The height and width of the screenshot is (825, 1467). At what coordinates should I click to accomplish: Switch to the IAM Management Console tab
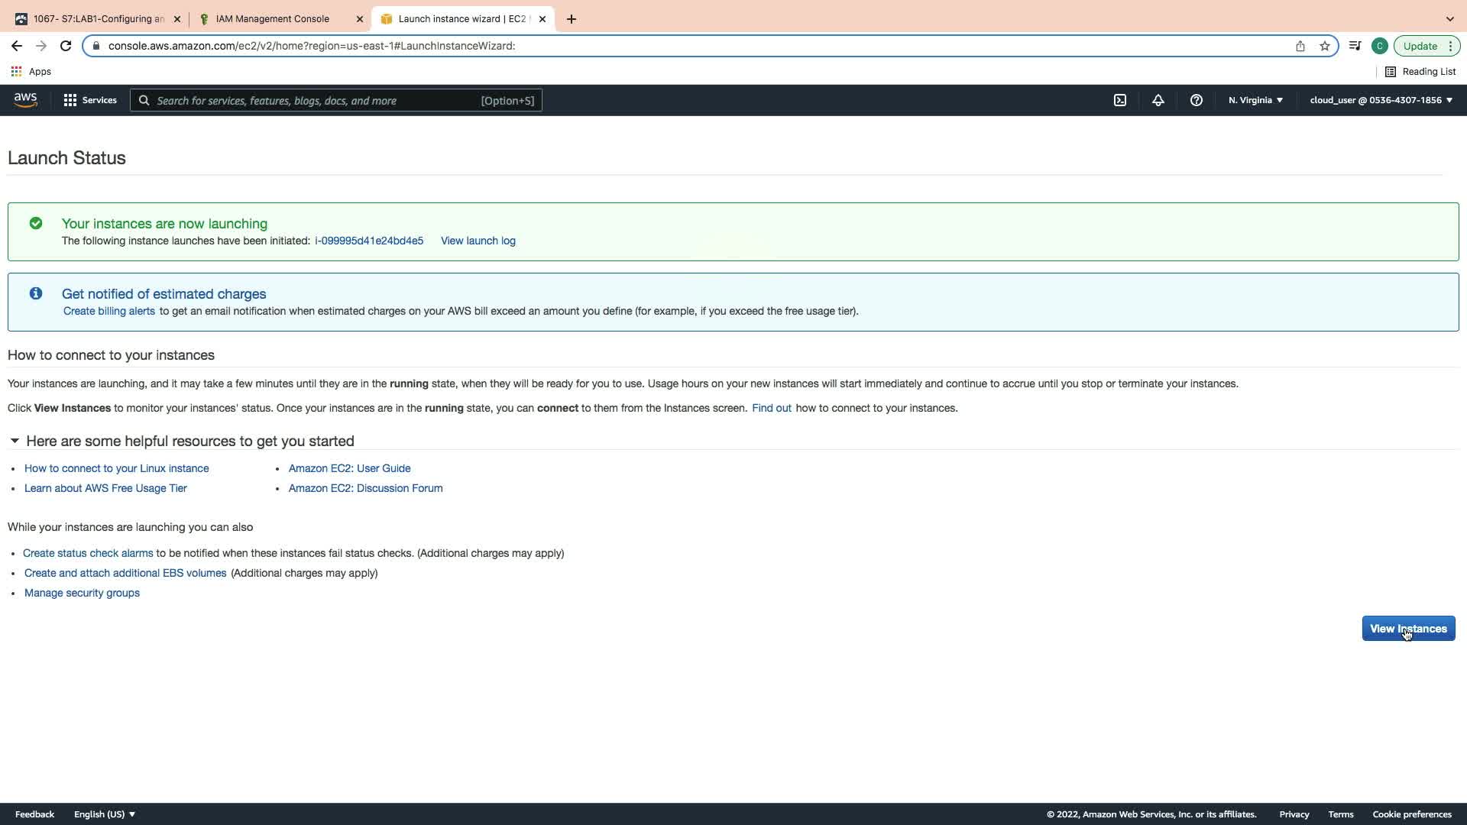point(273,19)
